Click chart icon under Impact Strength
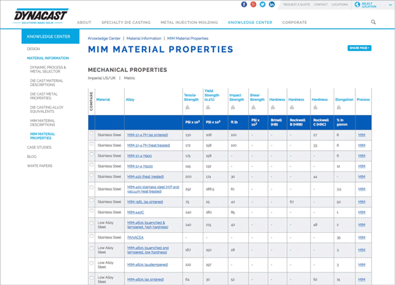Image resolution: width=395 pixels, height=285 pixels. pos(233,108)
